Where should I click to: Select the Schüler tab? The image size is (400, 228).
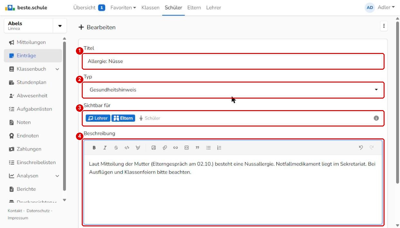pos(173,7)
